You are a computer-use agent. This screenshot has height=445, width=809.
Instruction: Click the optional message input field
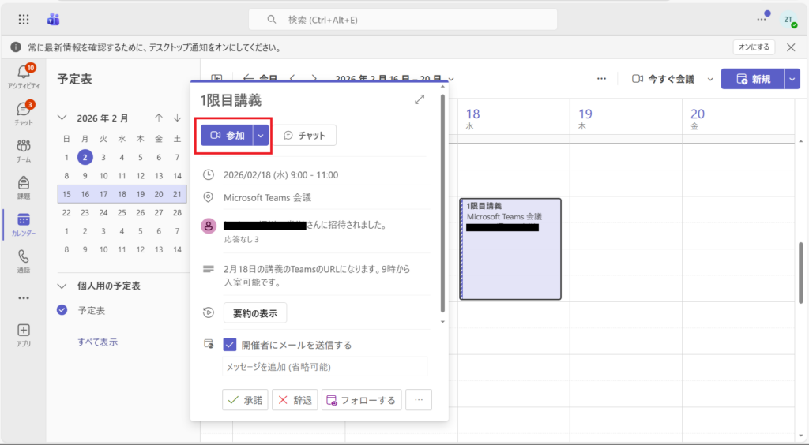[x=325, y=367]
